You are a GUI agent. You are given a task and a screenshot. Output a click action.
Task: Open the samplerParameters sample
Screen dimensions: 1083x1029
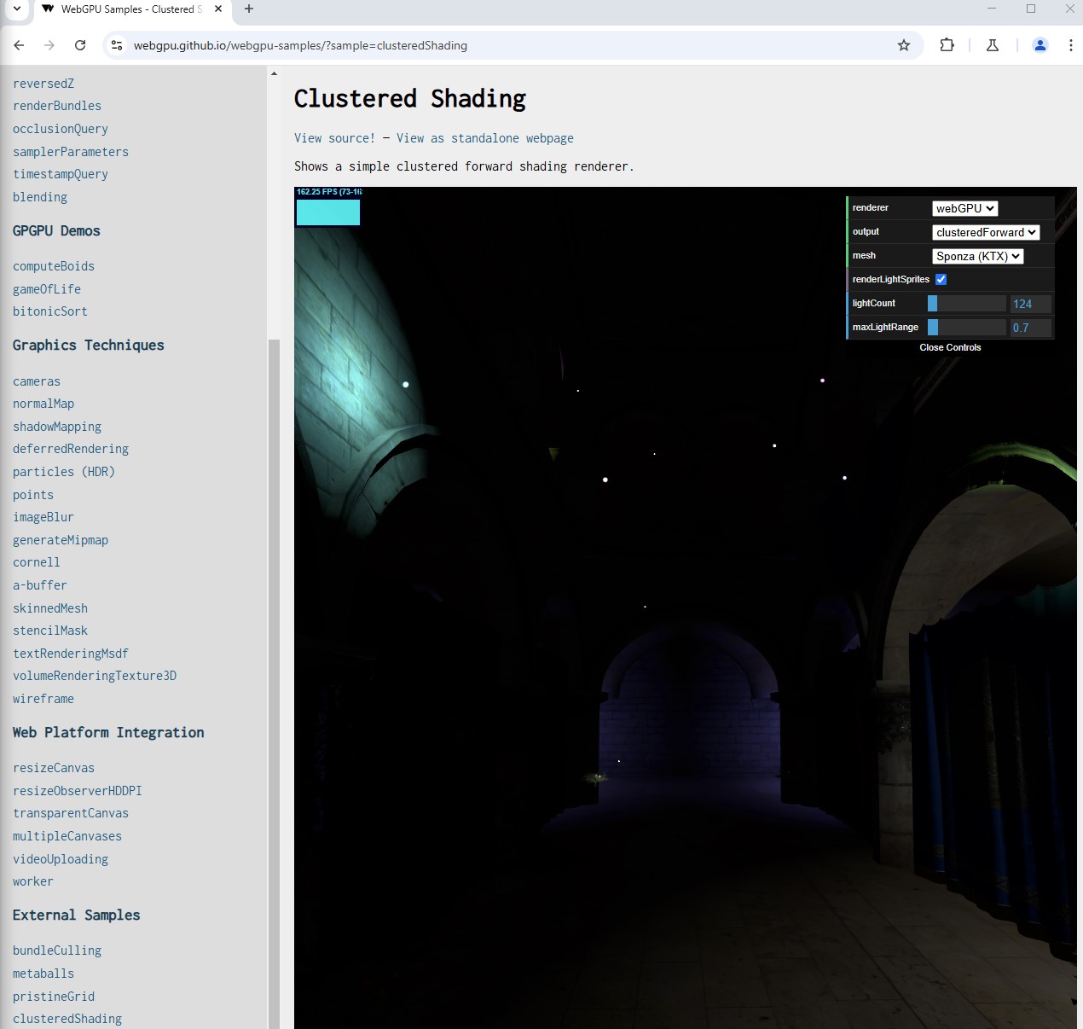[71, 152]
